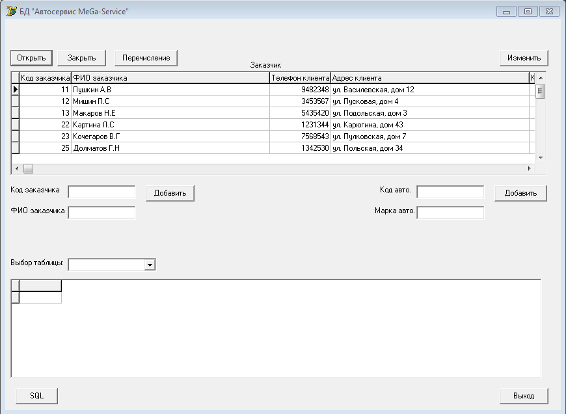The image size is (566, 414).
Task: Click customer code cell 11
Action: tap(45, 90)
